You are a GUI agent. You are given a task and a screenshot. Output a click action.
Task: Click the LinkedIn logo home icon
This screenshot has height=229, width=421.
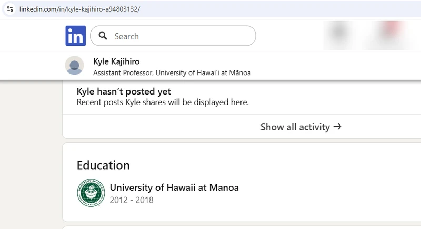click(x=75, y=36)
